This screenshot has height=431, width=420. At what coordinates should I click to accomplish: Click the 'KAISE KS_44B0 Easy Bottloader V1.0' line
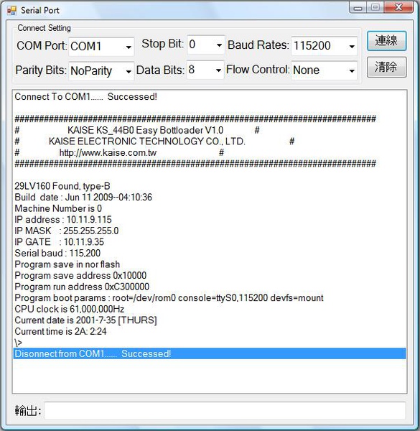(145, 130)
